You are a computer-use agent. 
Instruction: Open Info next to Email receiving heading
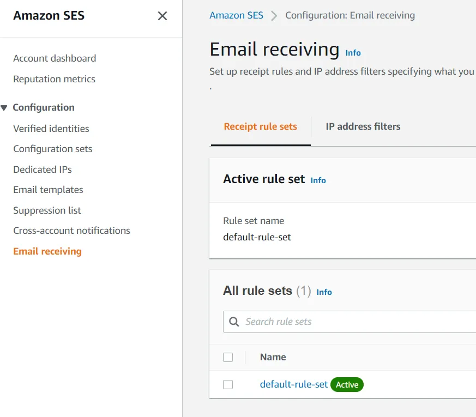(353, 53)
